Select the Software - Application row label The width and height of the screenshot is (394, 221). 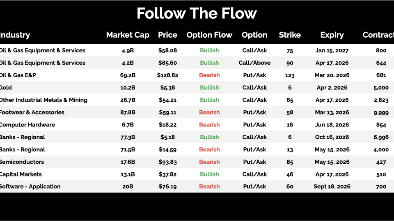pos(30,187)
